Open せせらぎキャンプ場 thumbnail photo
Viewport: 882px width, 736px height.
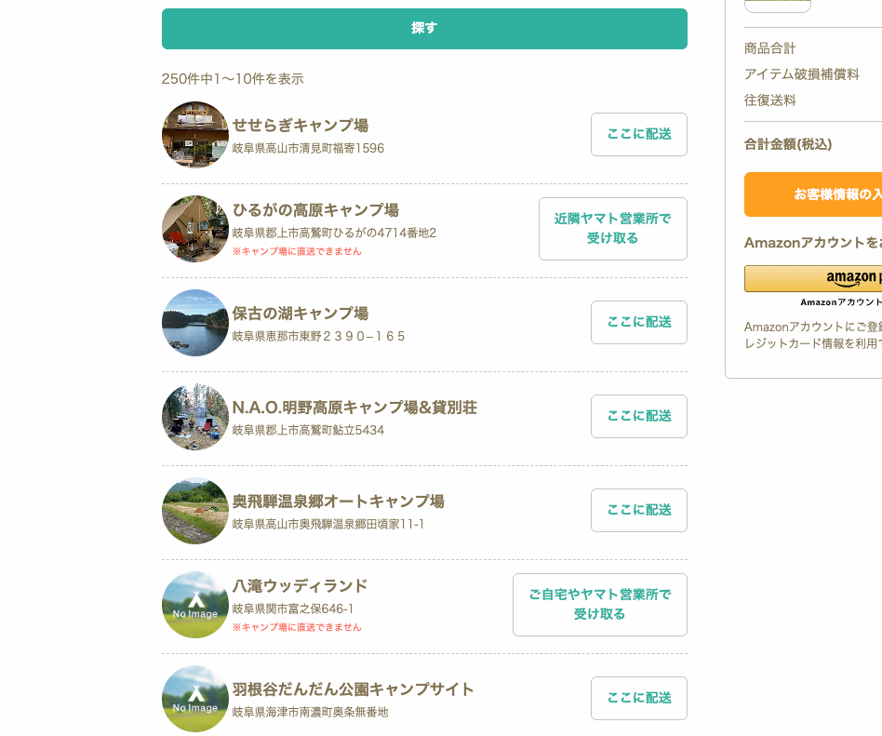pyautogui.click(x=195, y=135)
